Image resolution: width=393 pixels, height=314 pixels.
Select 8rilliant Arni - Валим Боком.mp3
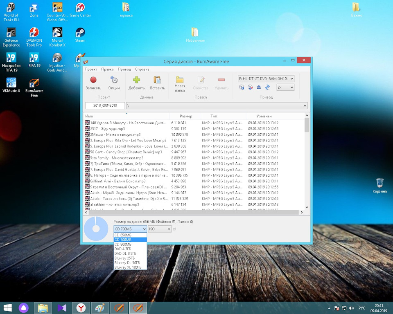[x=118, y=181]
